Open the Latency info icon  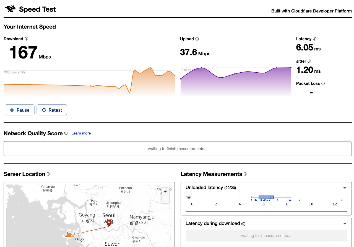point(314,39)
